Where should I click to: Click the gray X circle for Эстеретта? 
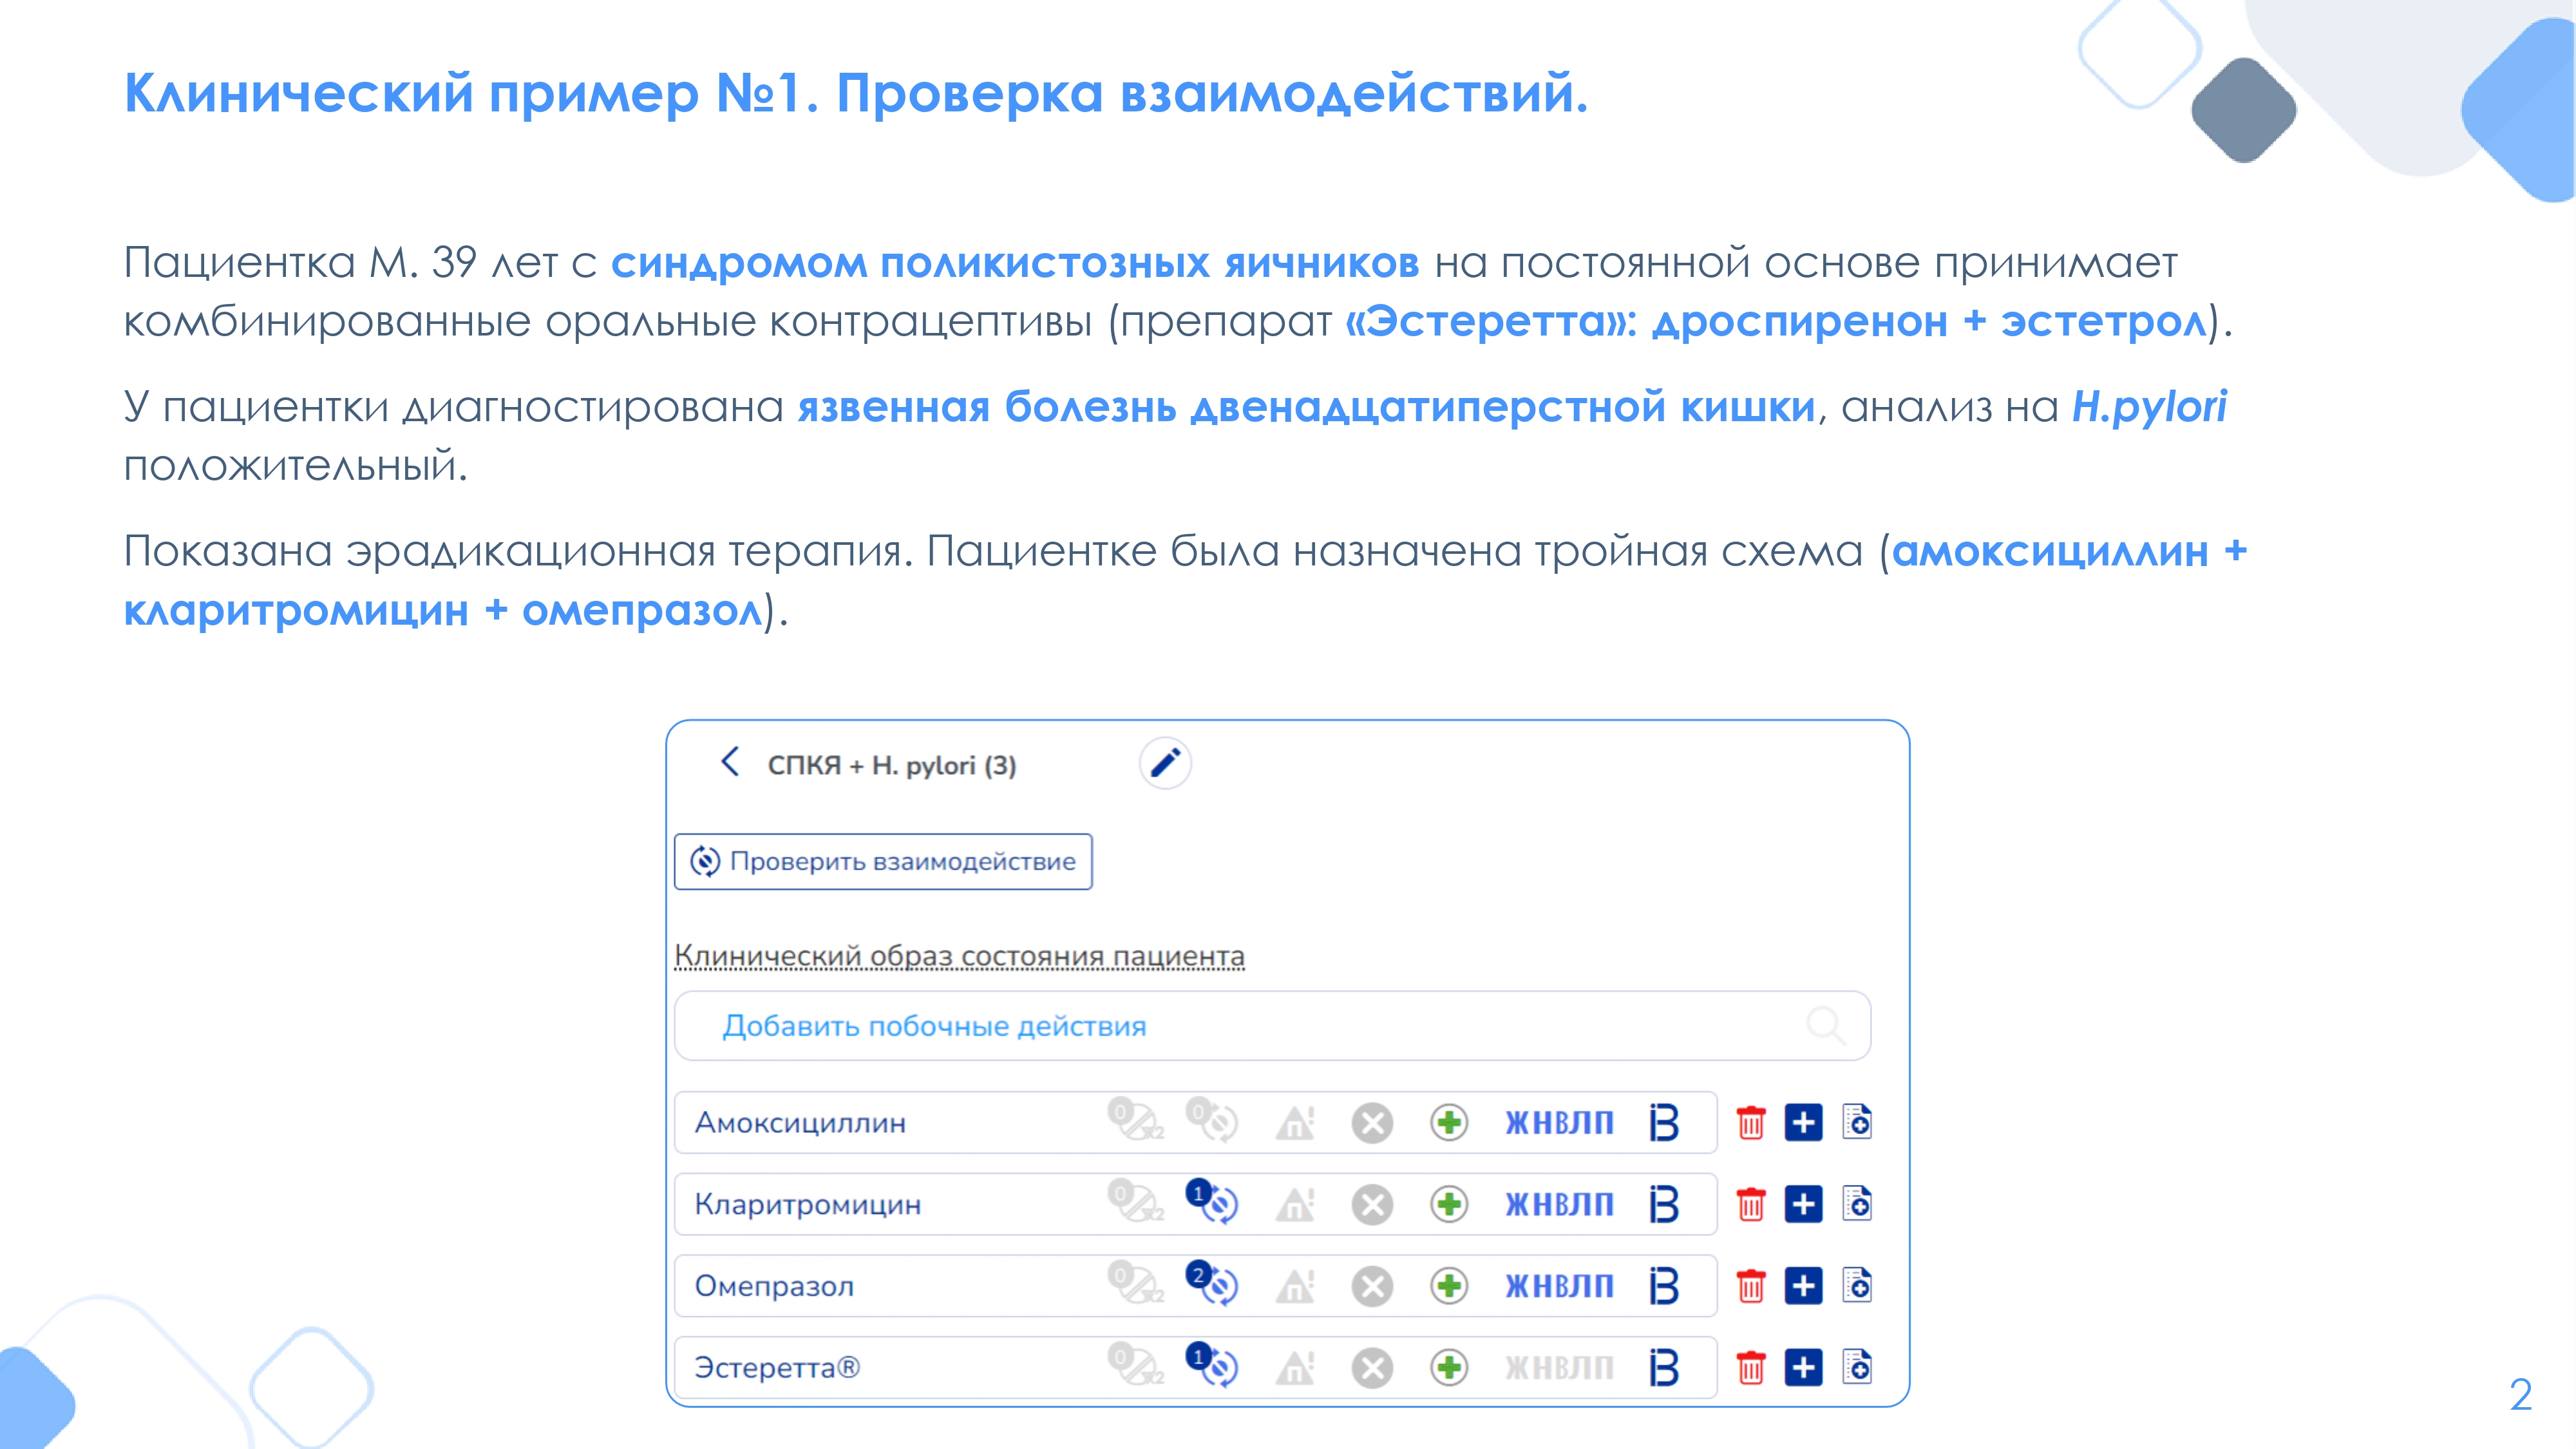[x=1372, y=1368]
